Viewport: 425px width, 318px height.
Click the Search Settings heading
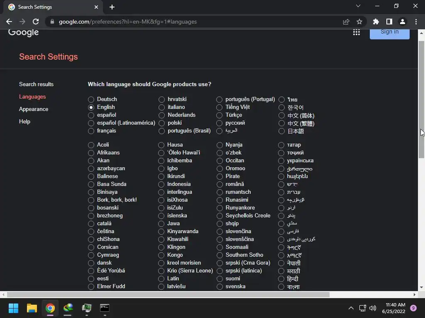[49, 56]
